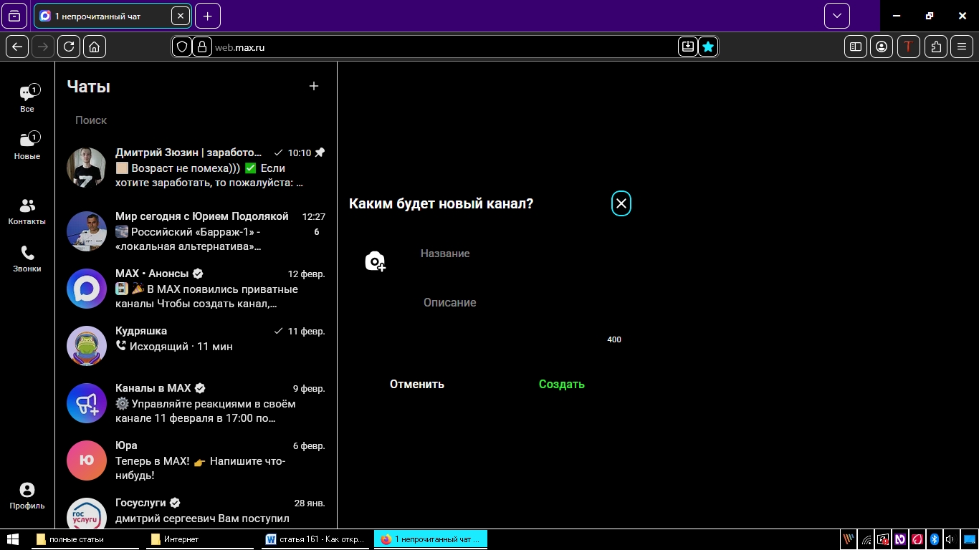Open the browser downloads icon
This screenshot has height=550, width=979.
[687, 47]
